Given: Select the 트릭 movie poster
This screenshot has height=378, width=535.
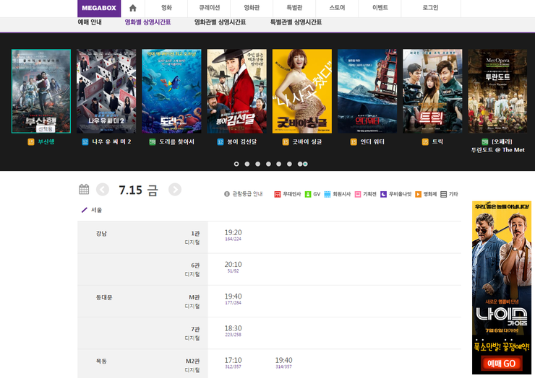Looking at the screenshot, I should [x=432, y=91].
